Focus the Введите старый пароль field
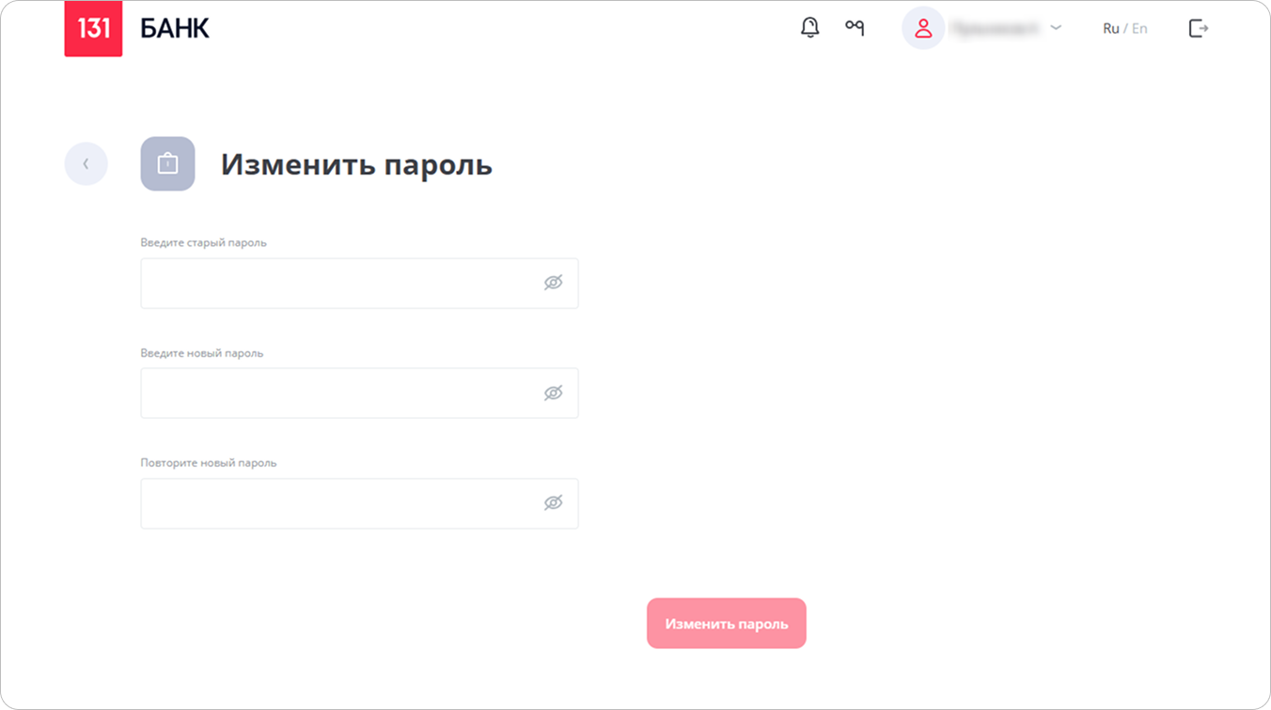Viewport: 1271px width, 710px height. point(338,283)
